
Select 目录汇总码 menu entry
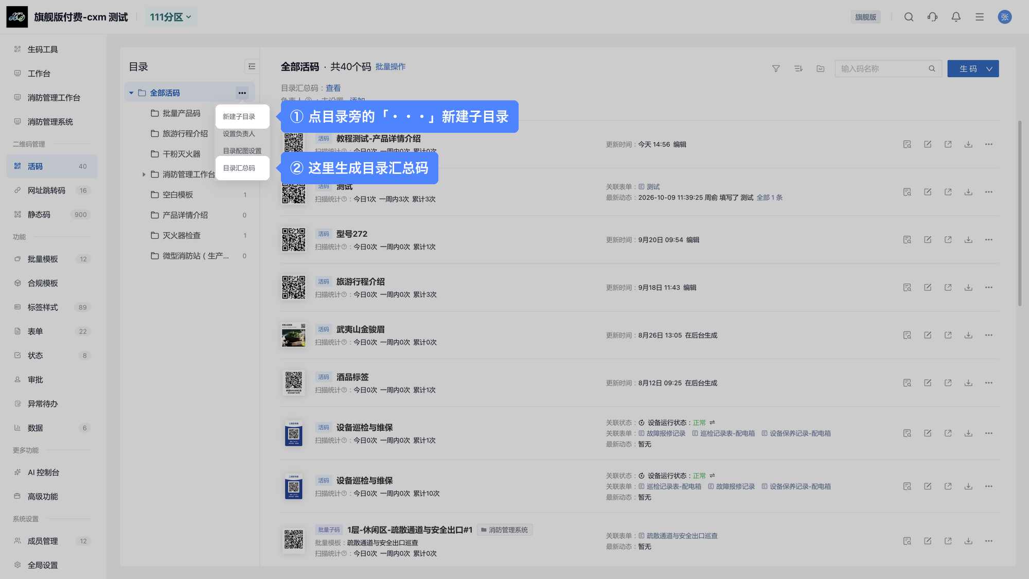pos(242,168)
